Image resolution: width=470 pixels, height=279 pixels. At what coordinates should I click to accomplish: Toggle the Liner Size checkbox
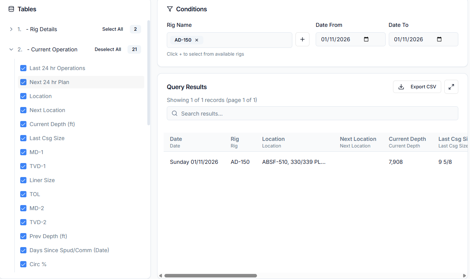[x=23, y=180]
